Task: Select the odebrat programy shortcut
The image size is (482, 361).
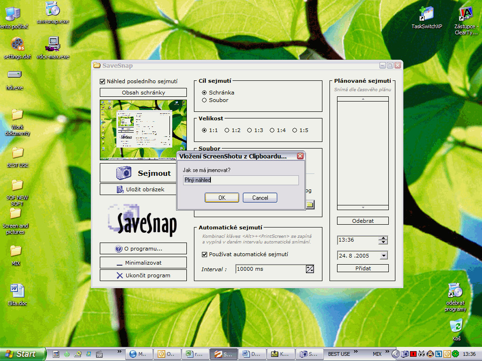Action: 455,297
